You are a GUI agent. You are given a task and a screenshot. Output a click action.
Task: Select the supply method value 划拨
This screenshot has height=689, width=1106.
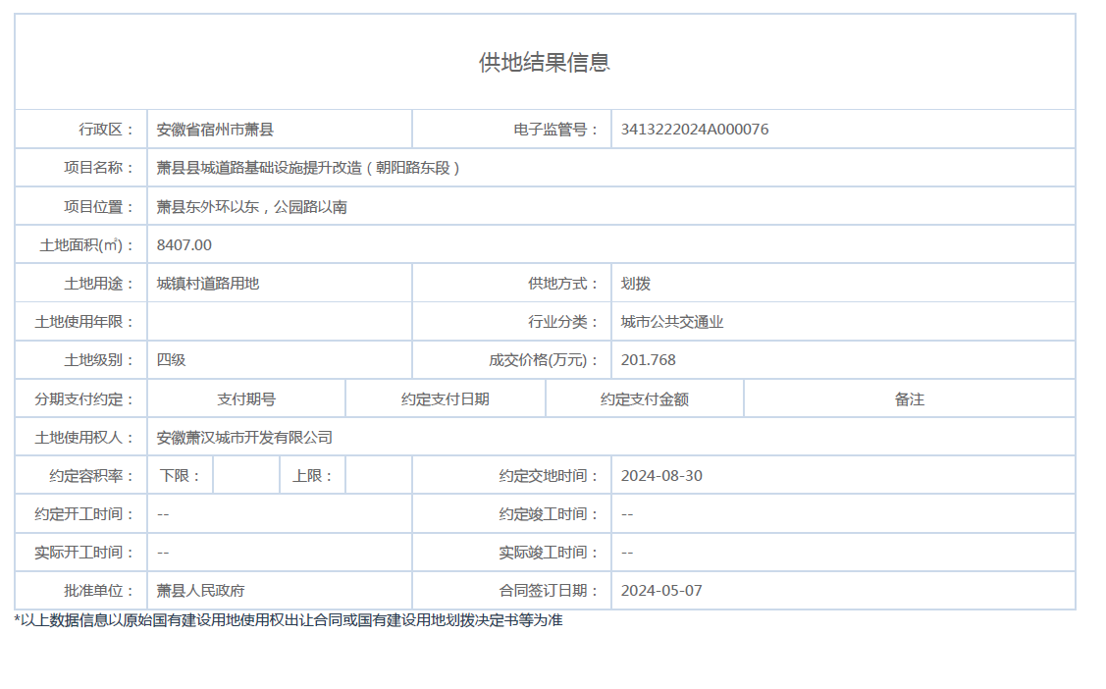click(x=635, y=284)
